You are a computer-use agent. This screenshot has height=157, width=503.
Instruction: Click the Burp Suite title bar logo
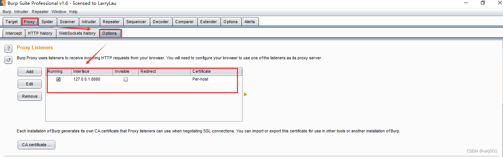point(3,3)
